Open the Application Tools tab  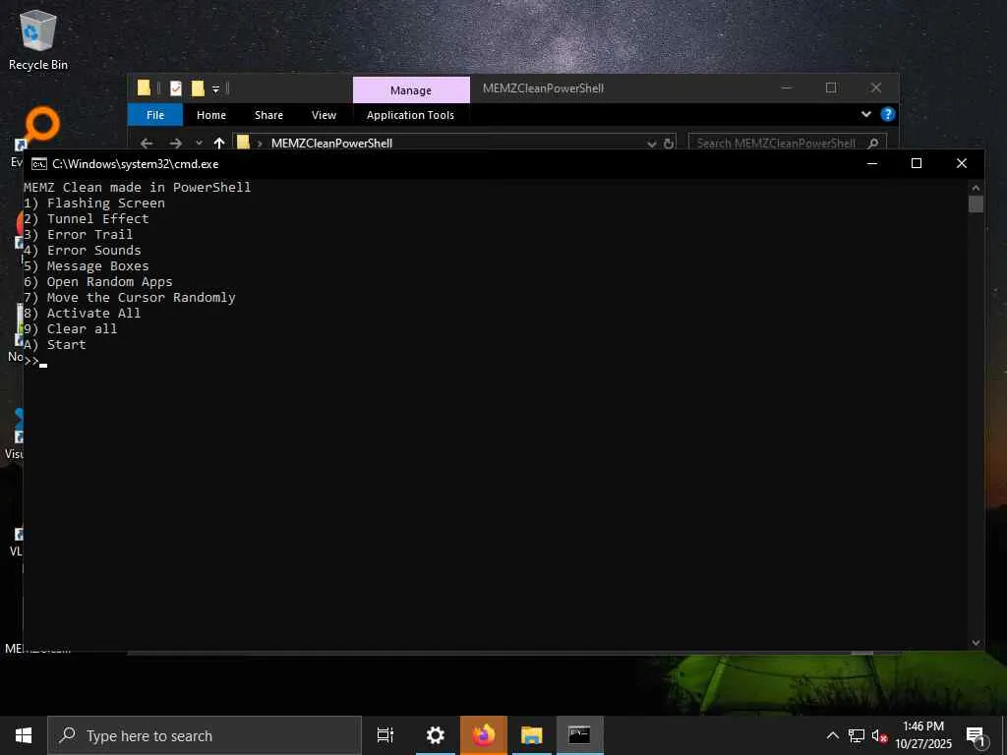410,115
